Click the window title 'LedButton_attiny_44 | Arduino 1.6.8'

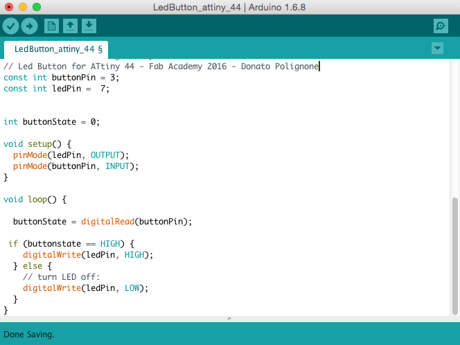click(229, 7)
